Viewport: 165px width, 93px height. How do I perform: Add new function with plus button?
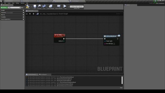[23, 13]
